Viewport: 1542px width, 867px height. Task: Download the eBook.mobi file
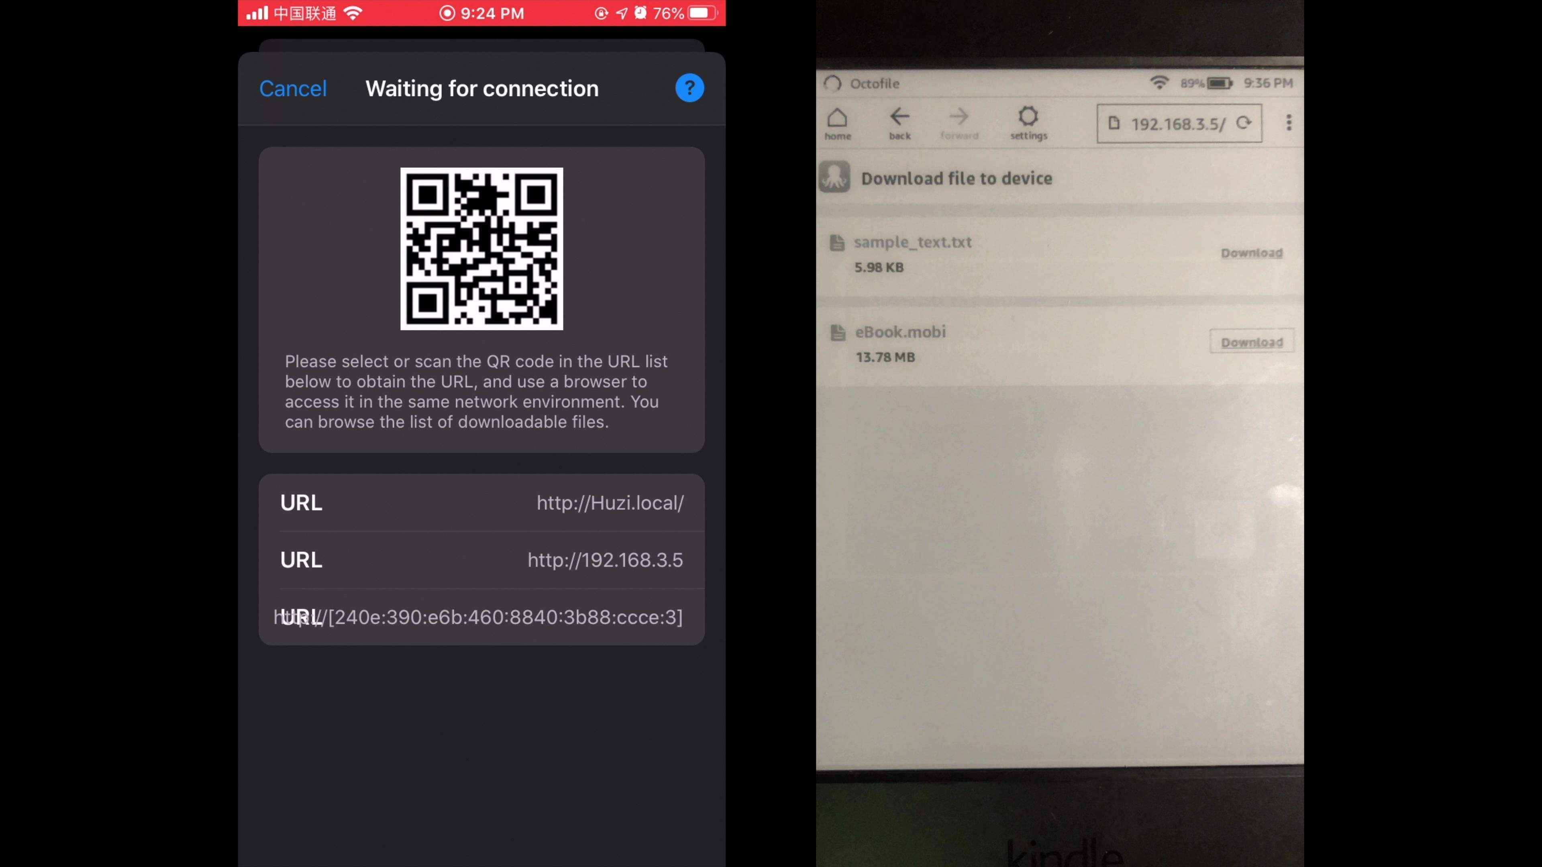point(1251,341)
